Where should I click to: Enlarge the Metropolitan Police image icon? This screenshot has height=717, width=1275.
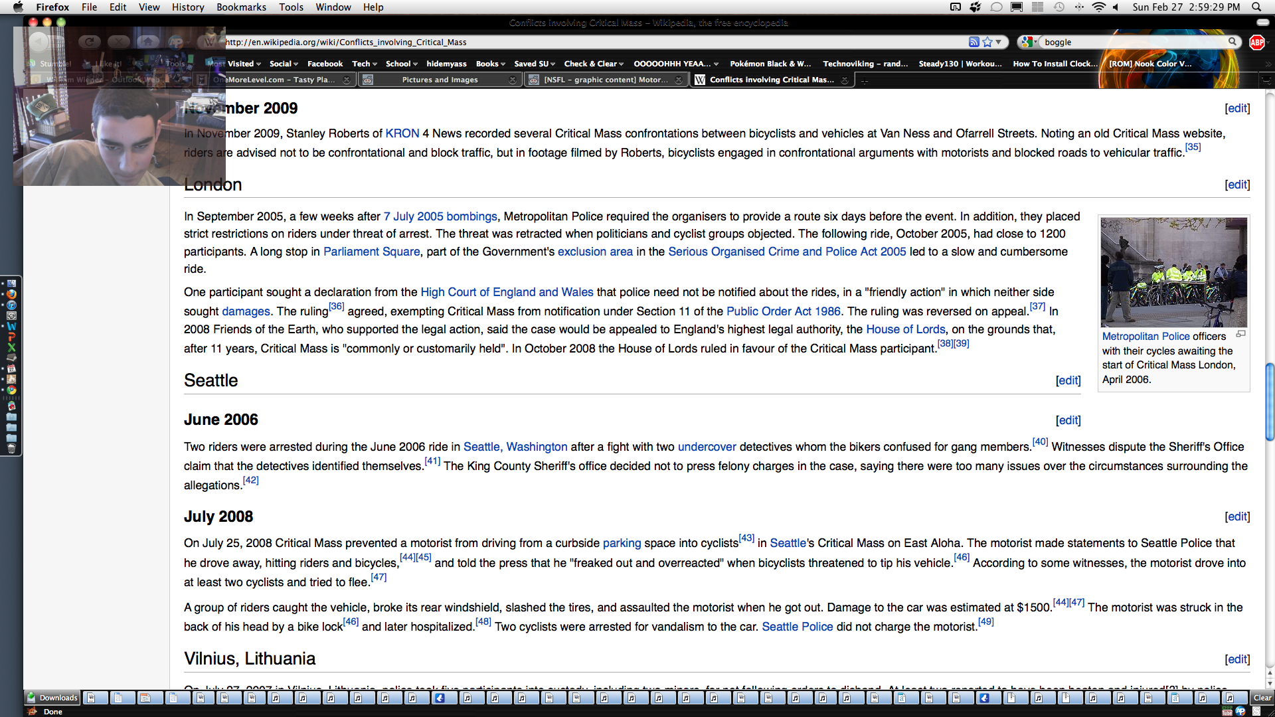pyautogui.click(x=1240, y=335)
